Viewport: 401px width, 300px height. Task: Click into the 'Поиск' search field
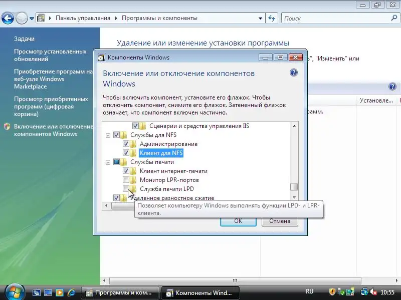point(336,18)
